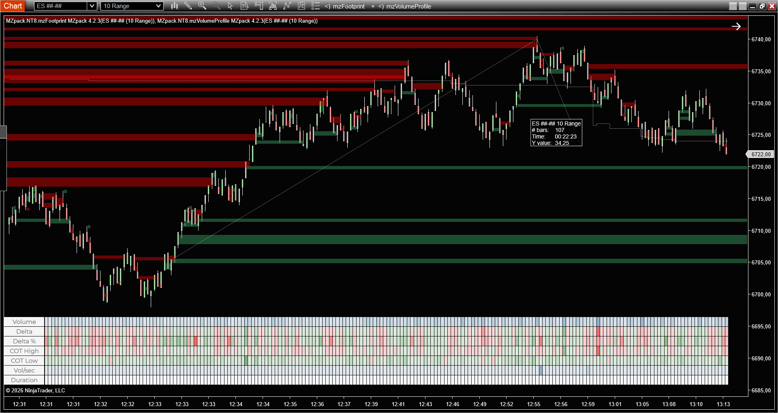Image resolution: width=778 pixels, height=413 pixels.
Task: Click the 13:13 time axis label
Action: (x=723, y=404)
